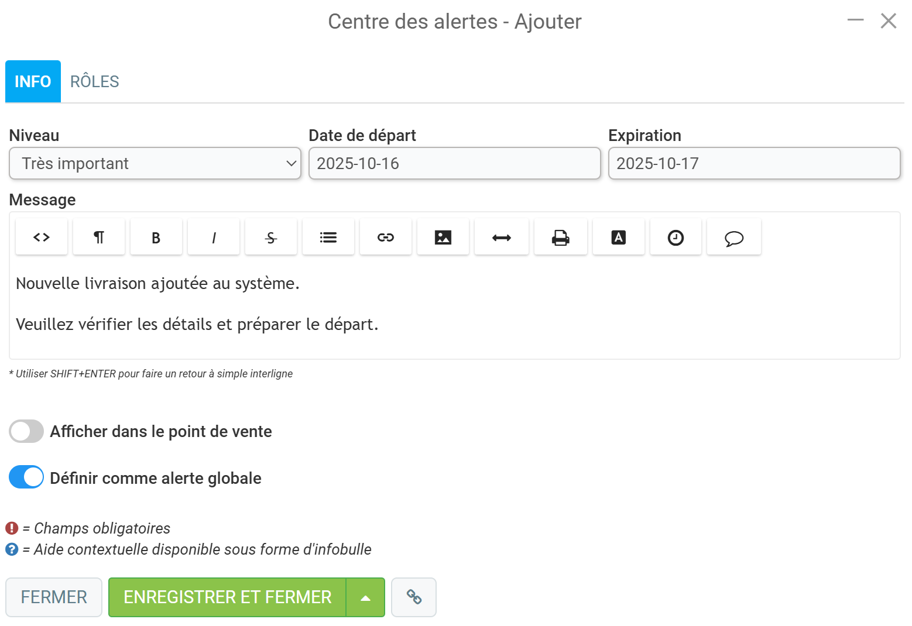Select the INFO tab
The image size is (912, 626).
[x=33, y=81]
